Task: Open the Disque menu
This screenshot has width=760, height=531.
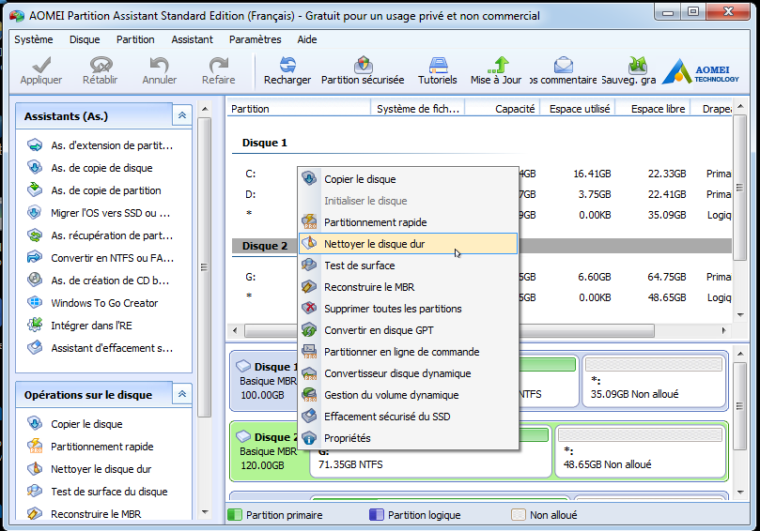Action: tap(85, 39)
